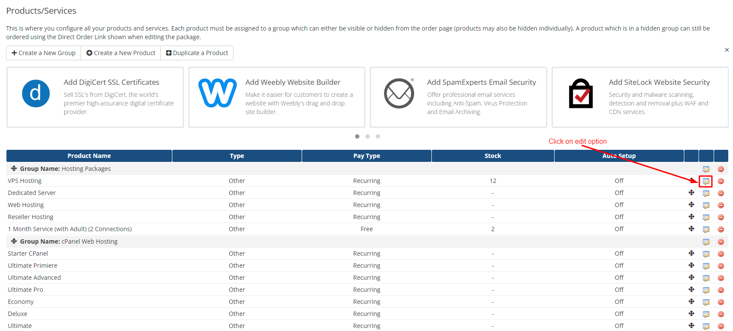Screen dimensions: 733x331
Task: Switch to third carousel page dot
Action: click(x=378, y=136)
